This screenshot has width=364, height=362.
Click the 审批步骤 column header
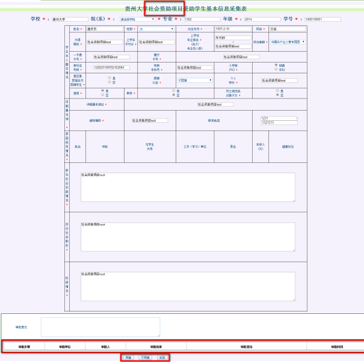click(x=25, y=347)
